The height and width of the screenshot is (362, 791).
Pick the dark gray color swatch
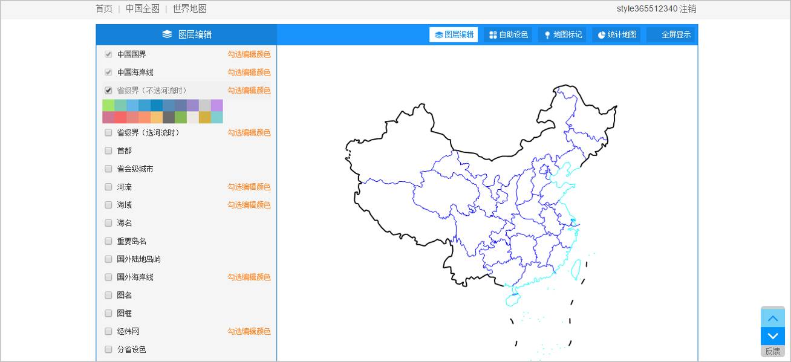169,117
